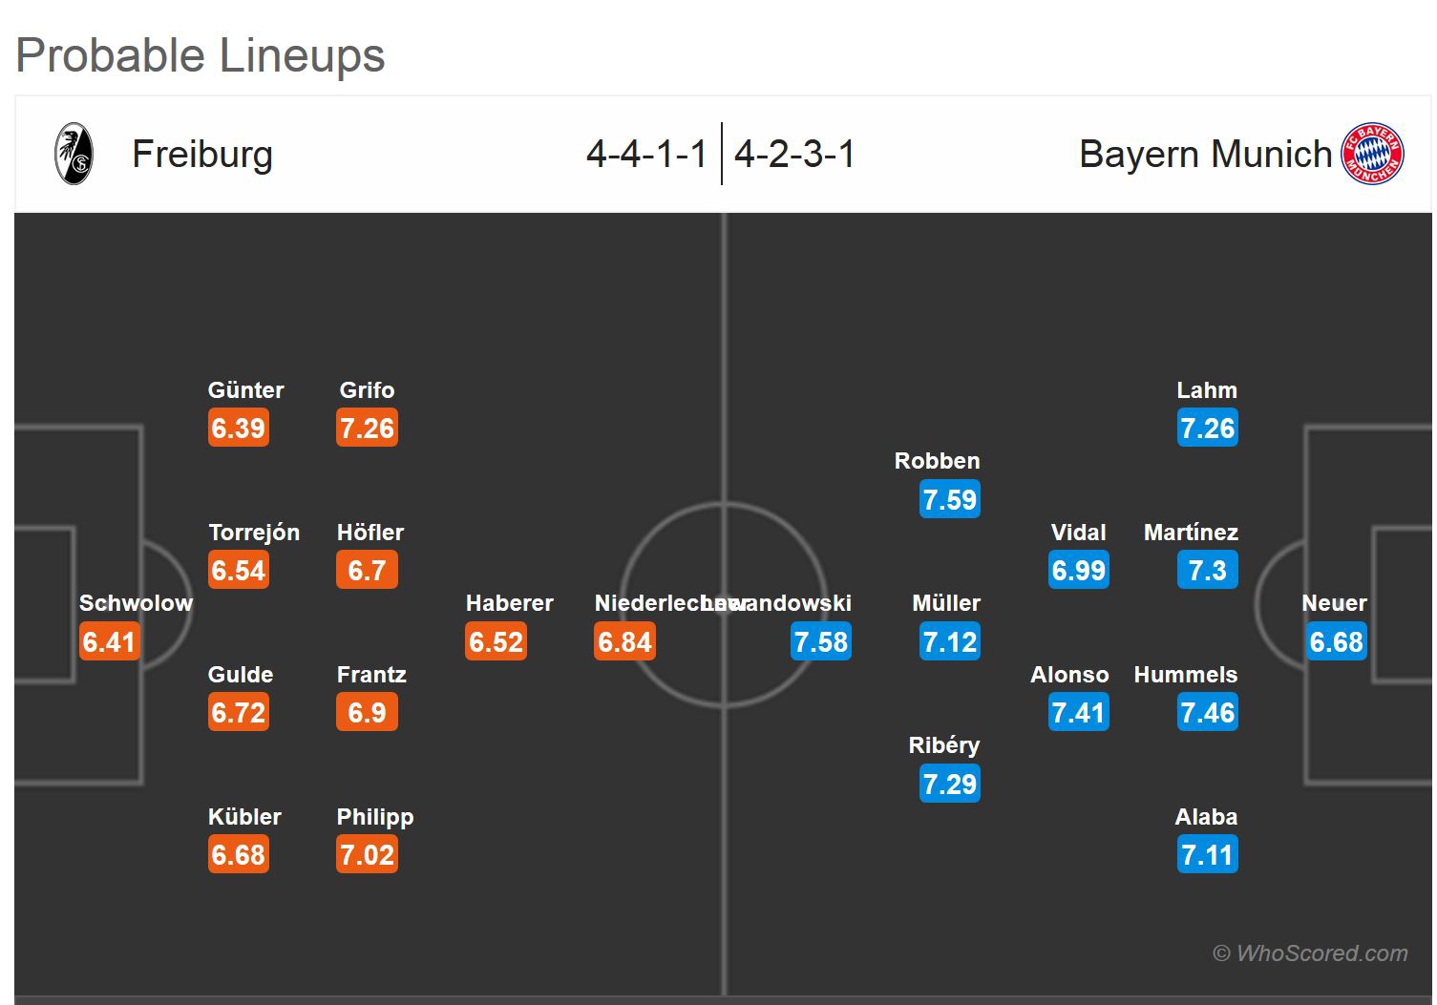This screenshot has width=1437, height=1005.
Task: Select the player name Müller
Action: click(946, 603)
